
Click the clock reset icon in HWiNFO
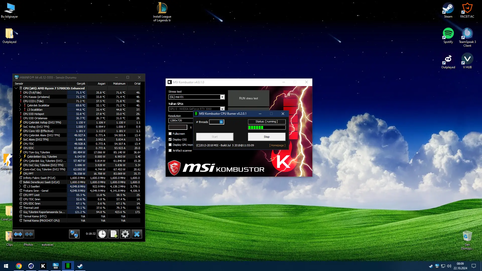(102, 234)
